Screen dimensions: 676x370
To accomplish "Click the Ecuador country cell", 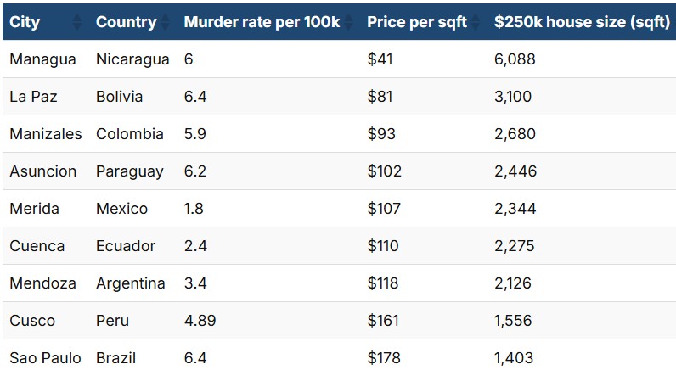I will [126, 246].
